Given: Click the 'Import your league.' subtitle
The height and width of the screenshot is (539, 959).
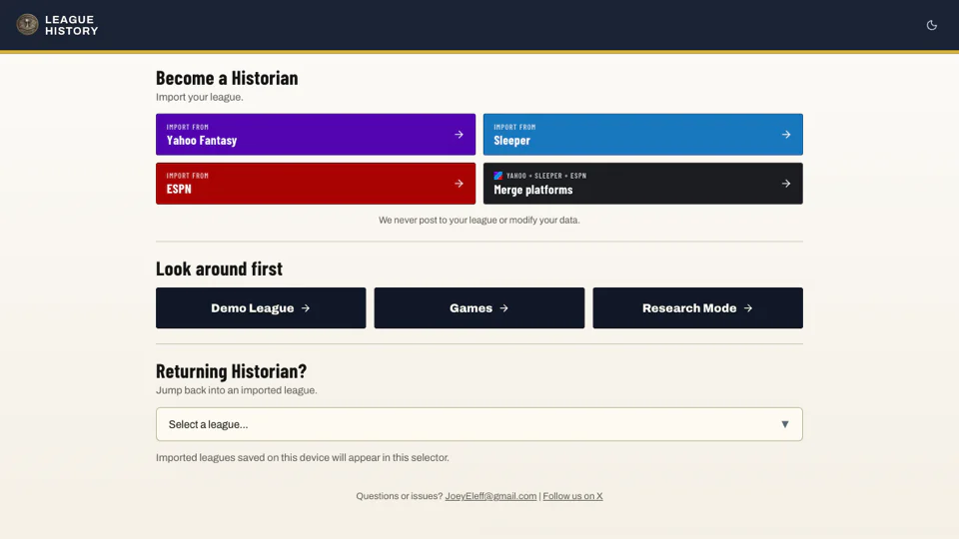Looking at the screenshot, I should (200, 97).
